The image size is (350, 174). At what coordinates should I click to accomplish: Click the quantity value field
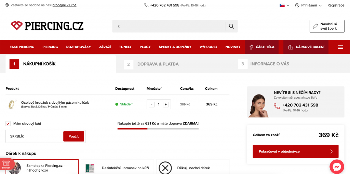coord(159,104)
